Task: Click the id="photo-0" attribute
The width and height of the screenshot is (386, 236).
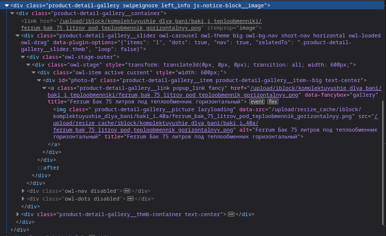Action: (x=77, y=80)
